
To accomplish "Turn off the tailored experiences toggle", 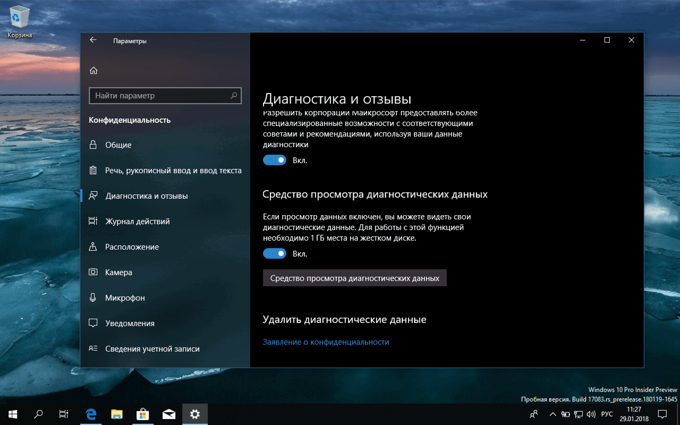I will click(x=275, y=160).
